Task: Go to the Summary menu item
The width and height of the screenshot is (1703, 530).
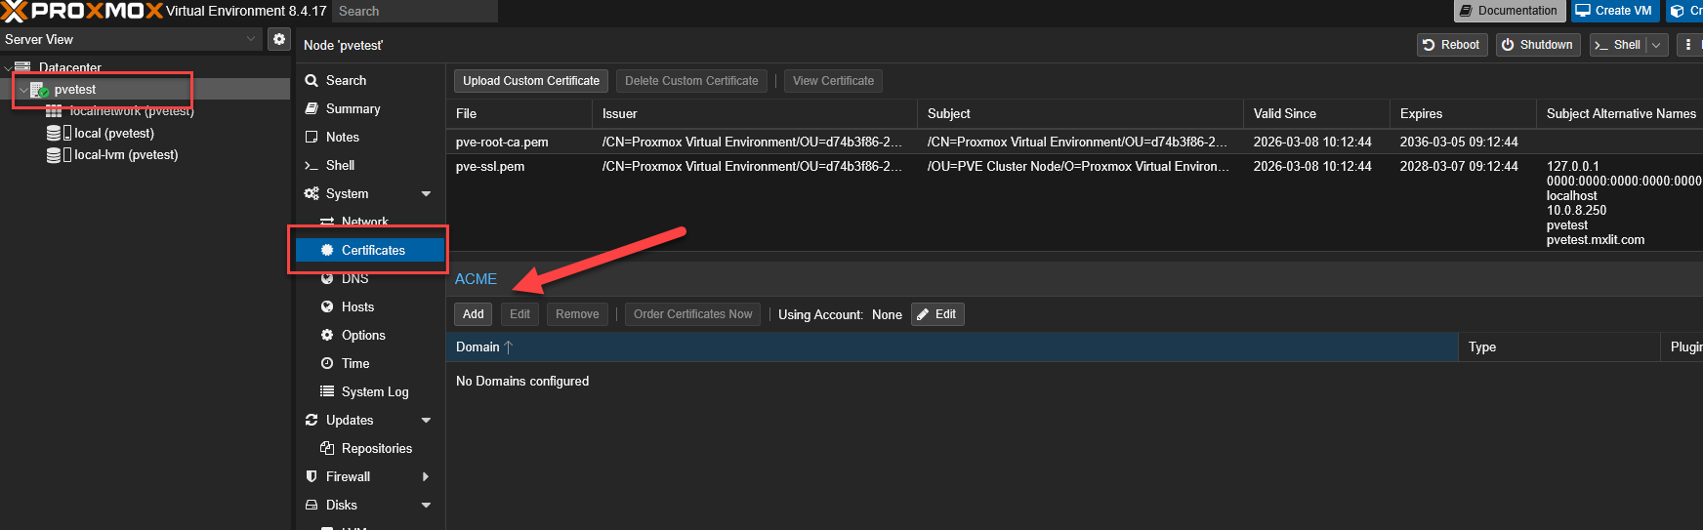Action: coord(353,109)
